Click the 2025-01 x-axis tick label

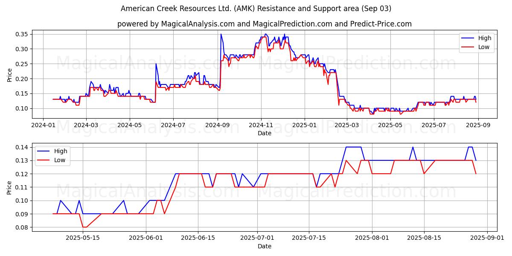coord(304,125)
